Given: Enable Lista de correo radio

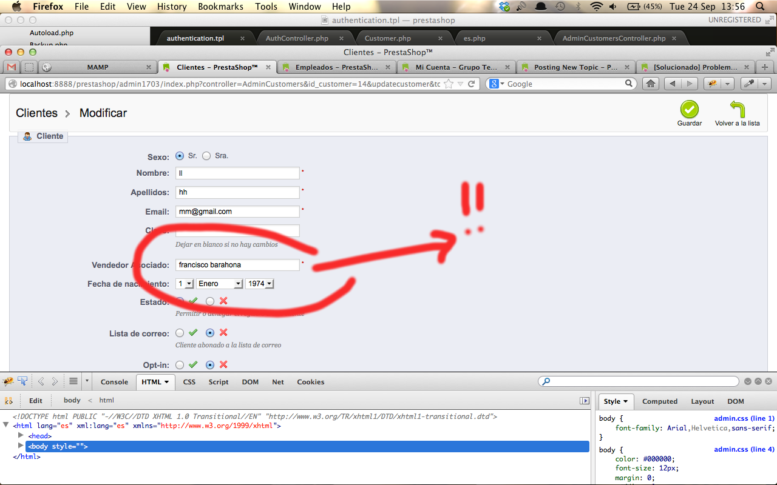Looking at the screenshot, I should click(180, 333).
